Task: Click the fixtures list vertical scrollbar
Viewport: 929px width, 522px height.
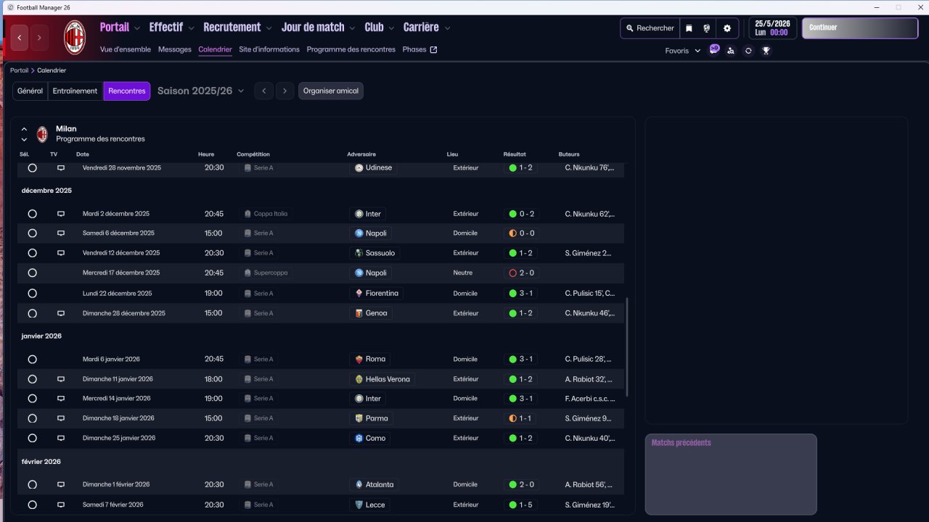Action: [627, 347]
